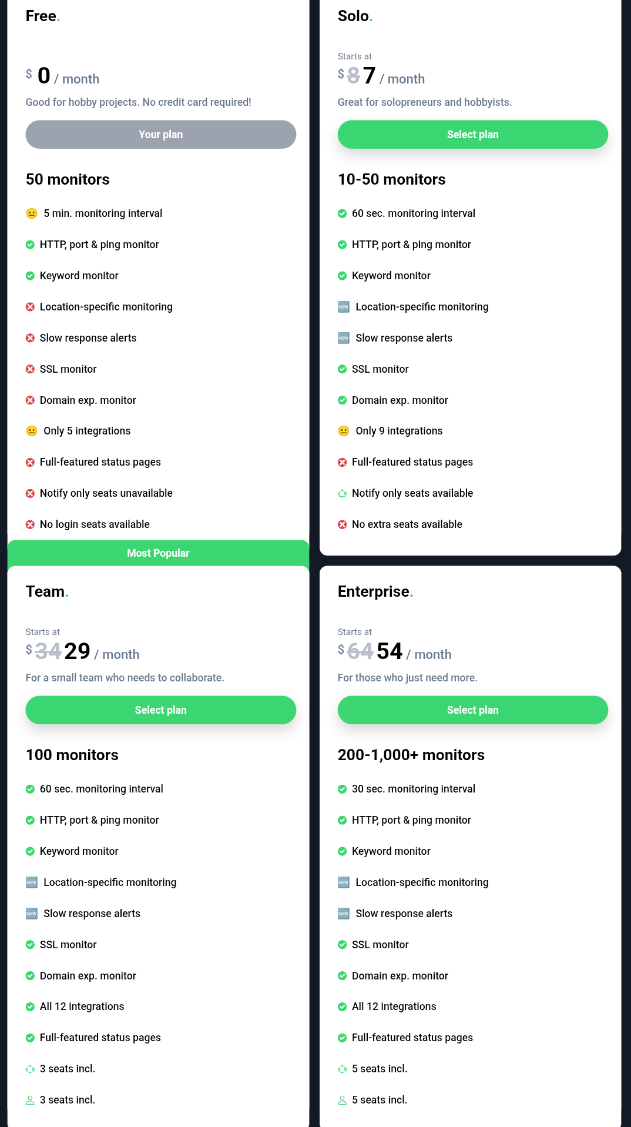Click the Enterprise plan heading
The width and height of the screenshot is (631, 1127).
click(374, 591)
